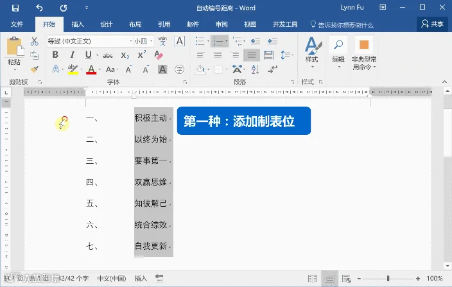Select the Cut scissors icon

(x=34, y=41)
